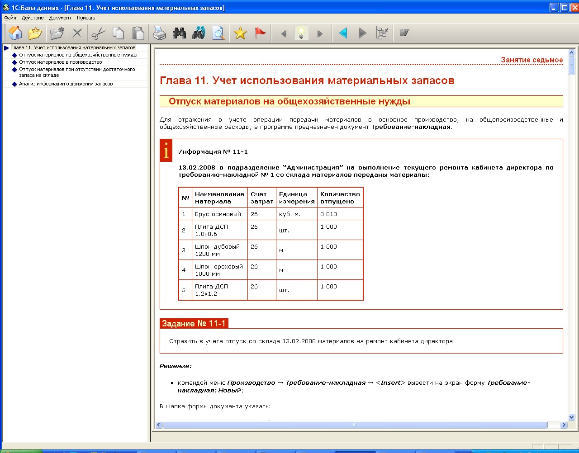Click the yellow star favorites icon
The image size is (579, 453).
(240, 33)
